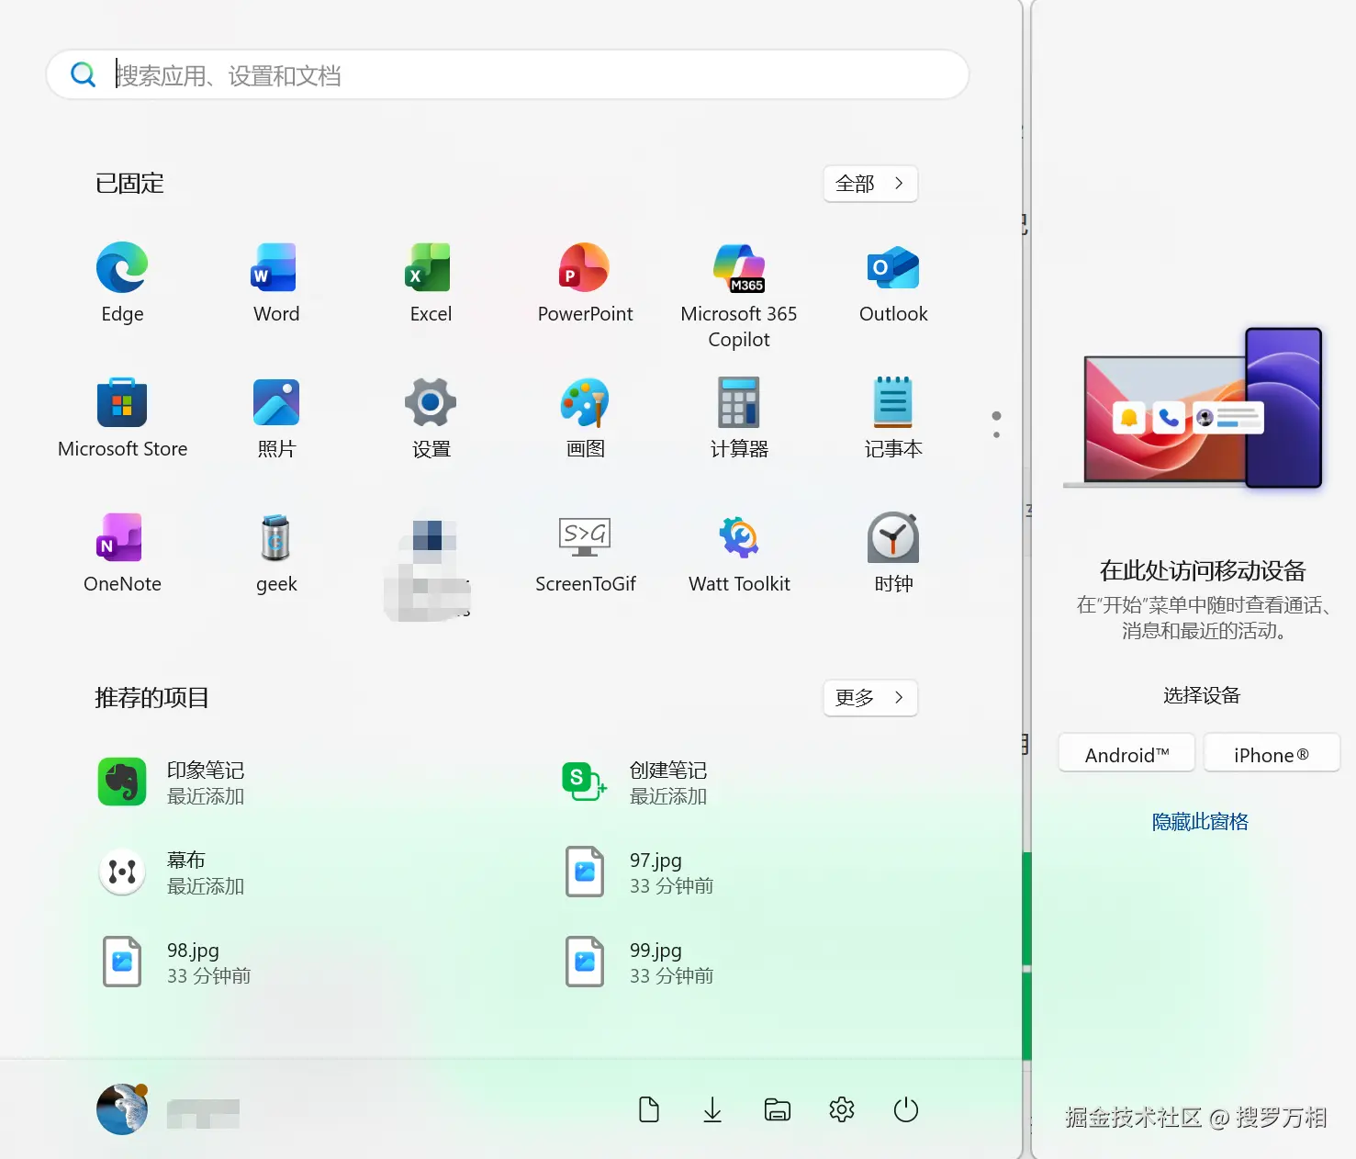
Task: Launch OneNote from pinned apps
Action: pos(122,553)
